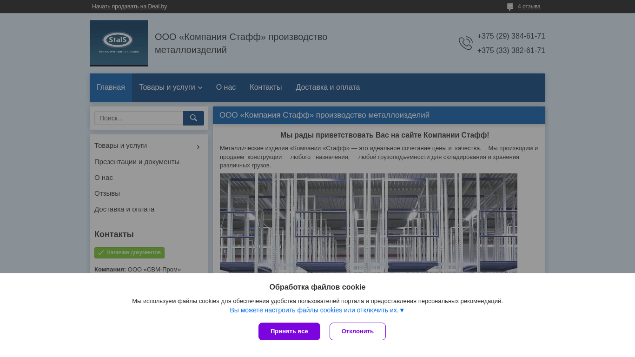
Task: Click the magnifier search button
Action: tap(193, 118)
